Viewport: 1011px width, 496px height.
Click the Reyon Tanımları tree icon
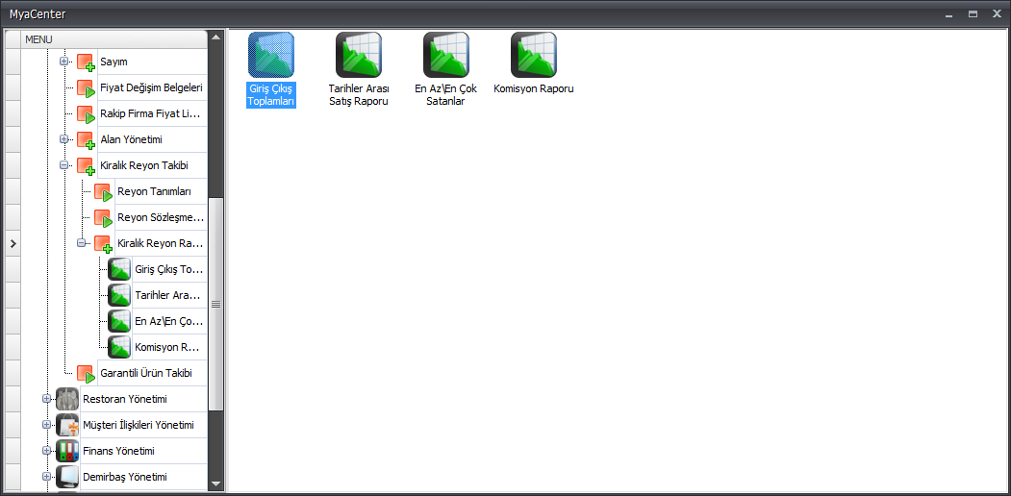103,192
